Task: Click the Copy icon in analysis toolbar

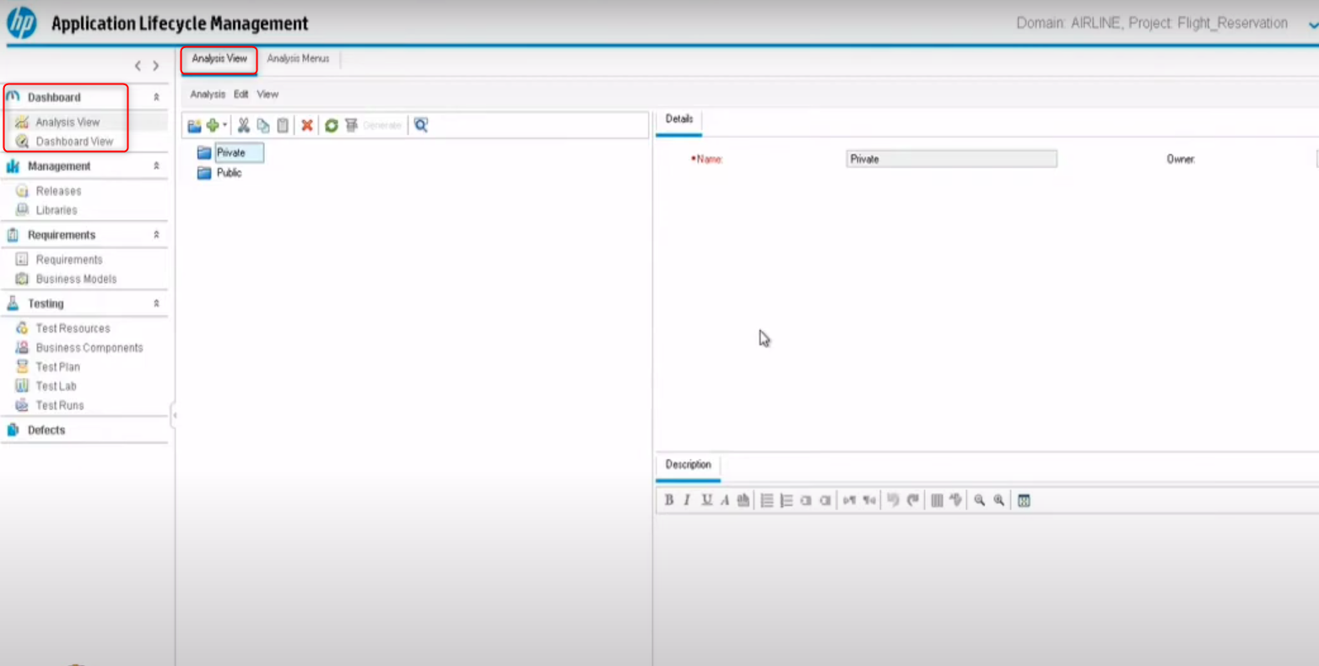Action: (263, 126)
